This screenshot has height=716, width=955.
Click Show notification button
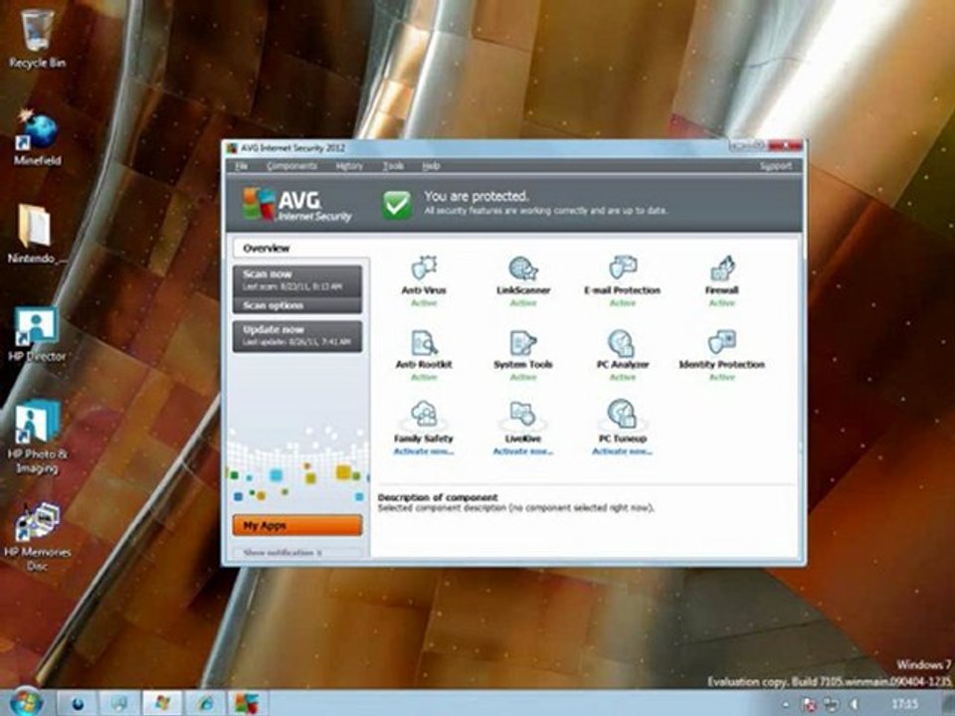[297, 552]
